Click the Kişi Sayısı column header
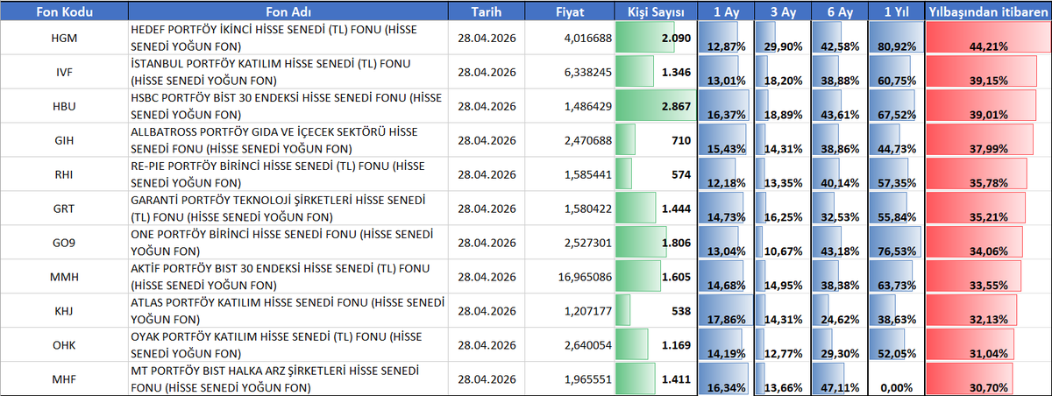Screen dimensions: 1052x396 pos(656,11)
